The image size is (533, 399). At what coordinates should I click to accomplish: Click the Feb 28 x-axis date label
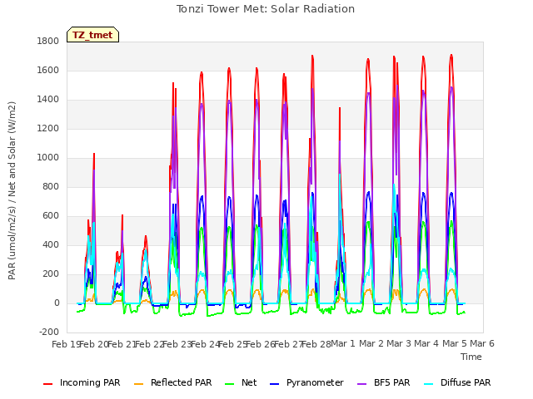tap(316, 344)
